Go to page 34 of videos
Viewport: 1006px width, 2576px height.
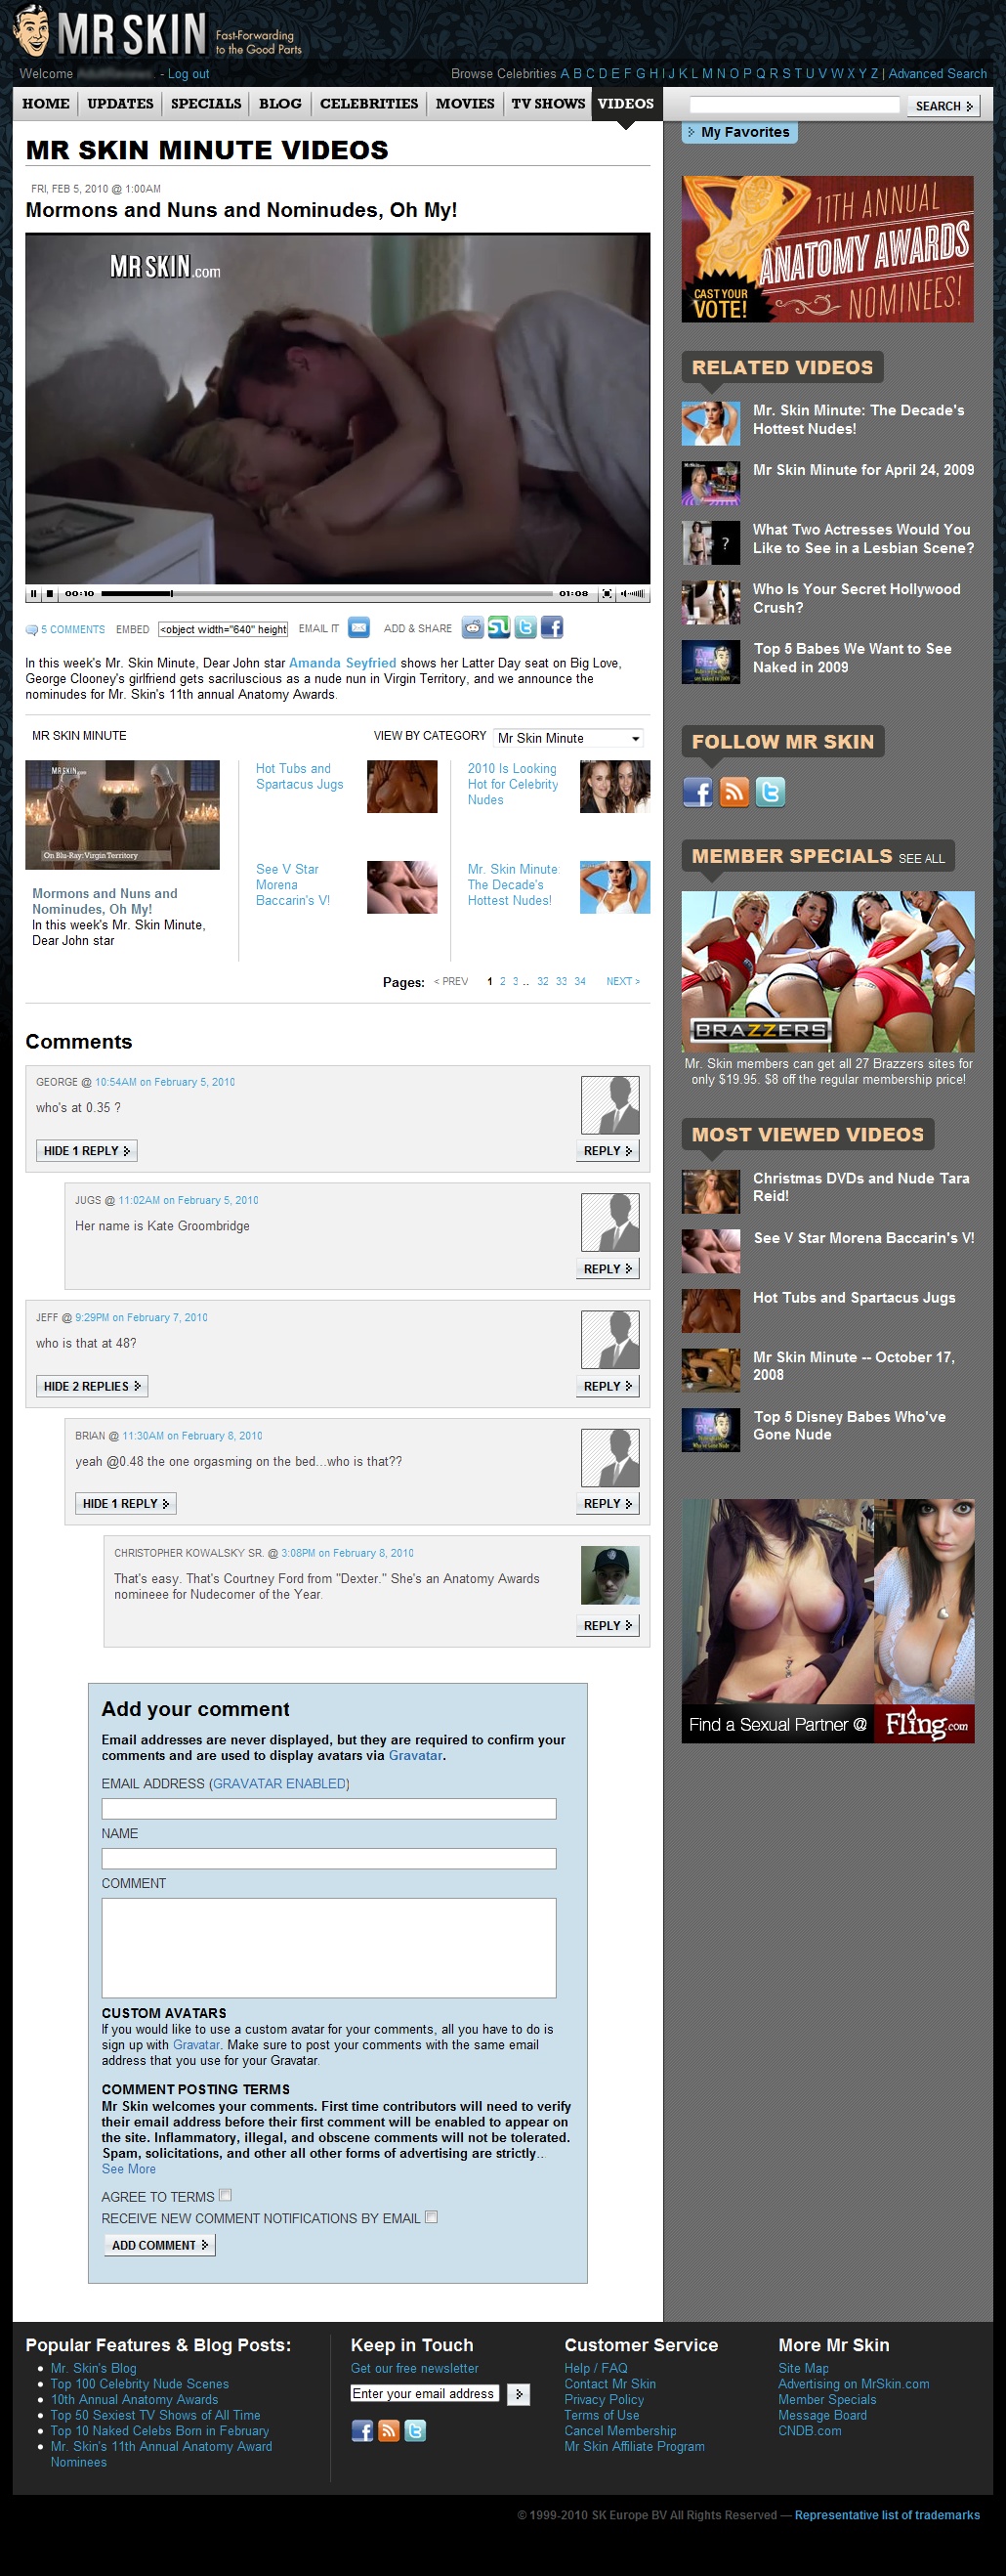click(580, 981)
